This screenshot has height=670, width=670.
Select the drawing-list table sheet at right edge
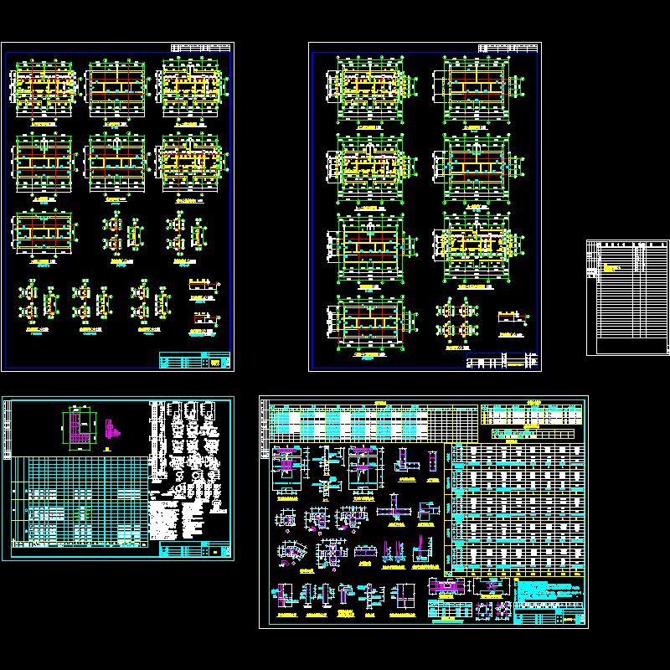(x=627, y=297)
